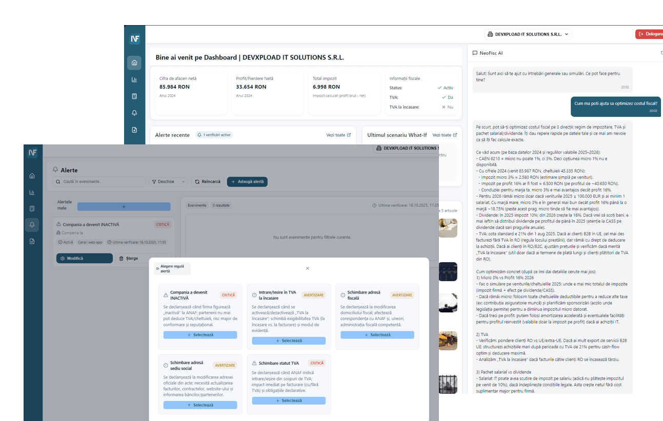663x421 pixels.
Task: Expand the DEVXPLOAD IT SOLUTIONS S.R.L. company selector
Action: tap(528, 34)
